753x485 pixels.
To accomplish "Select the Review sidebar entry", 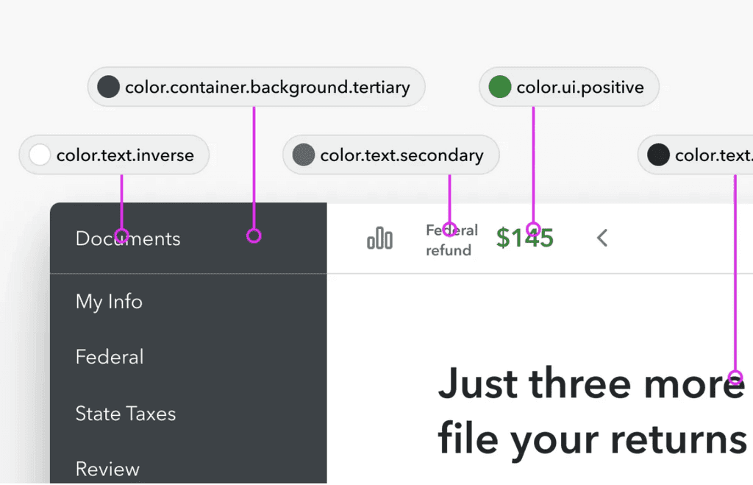I will 107,469.
